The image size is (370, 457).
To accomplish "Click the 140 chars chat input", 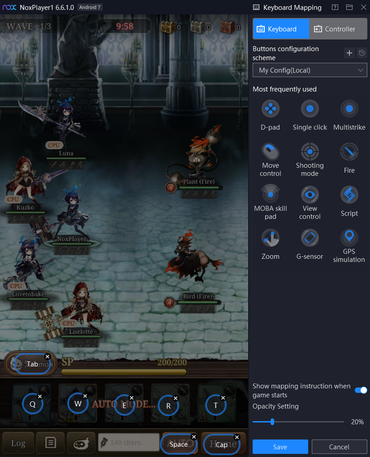I will click(x=129, y=443).
